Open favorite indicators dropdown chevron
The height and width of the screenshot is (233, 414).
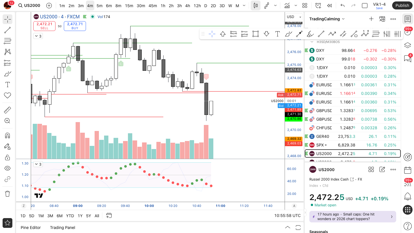pyautogui.click(x=296, y=5)
